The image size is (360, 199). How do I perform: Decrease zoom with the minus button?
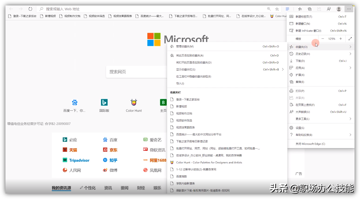tap(323, 39)
